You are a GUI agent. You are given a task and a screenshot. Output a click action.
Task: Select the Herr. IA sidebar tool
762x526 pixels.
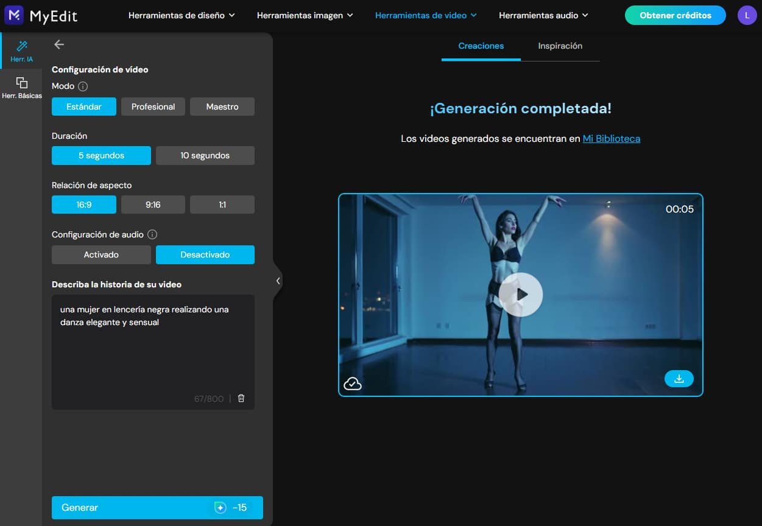(22, 52)
